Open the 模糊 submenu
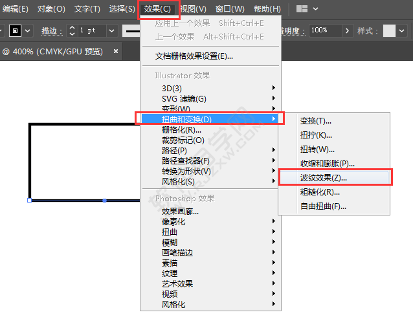Viewport: 413px width, 330px height. click(211, 242)
